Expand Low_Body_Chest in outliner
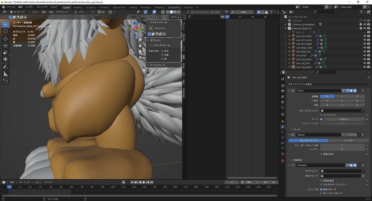 pyautogui.click(x=289, y=48)
